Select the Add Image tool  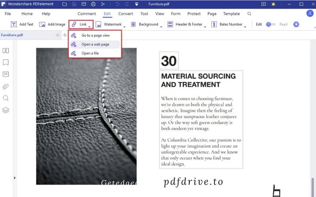52,24
